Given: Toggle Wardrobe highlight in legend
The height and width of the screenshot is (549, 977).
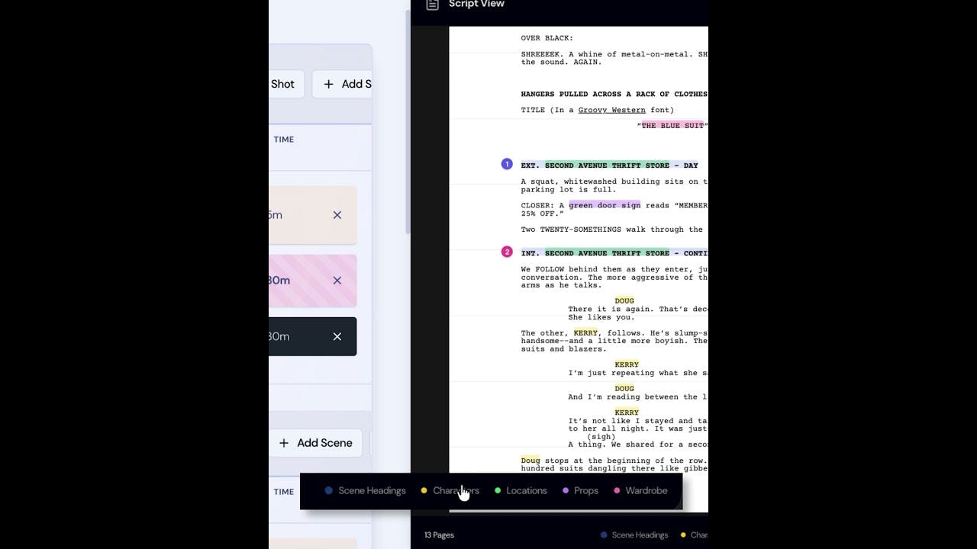Looking at the screenshot, I should pos(640,490).
